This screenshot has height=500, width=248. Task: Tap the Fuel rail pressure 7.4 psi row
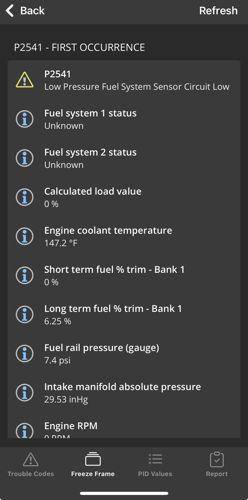click(124, 353)
